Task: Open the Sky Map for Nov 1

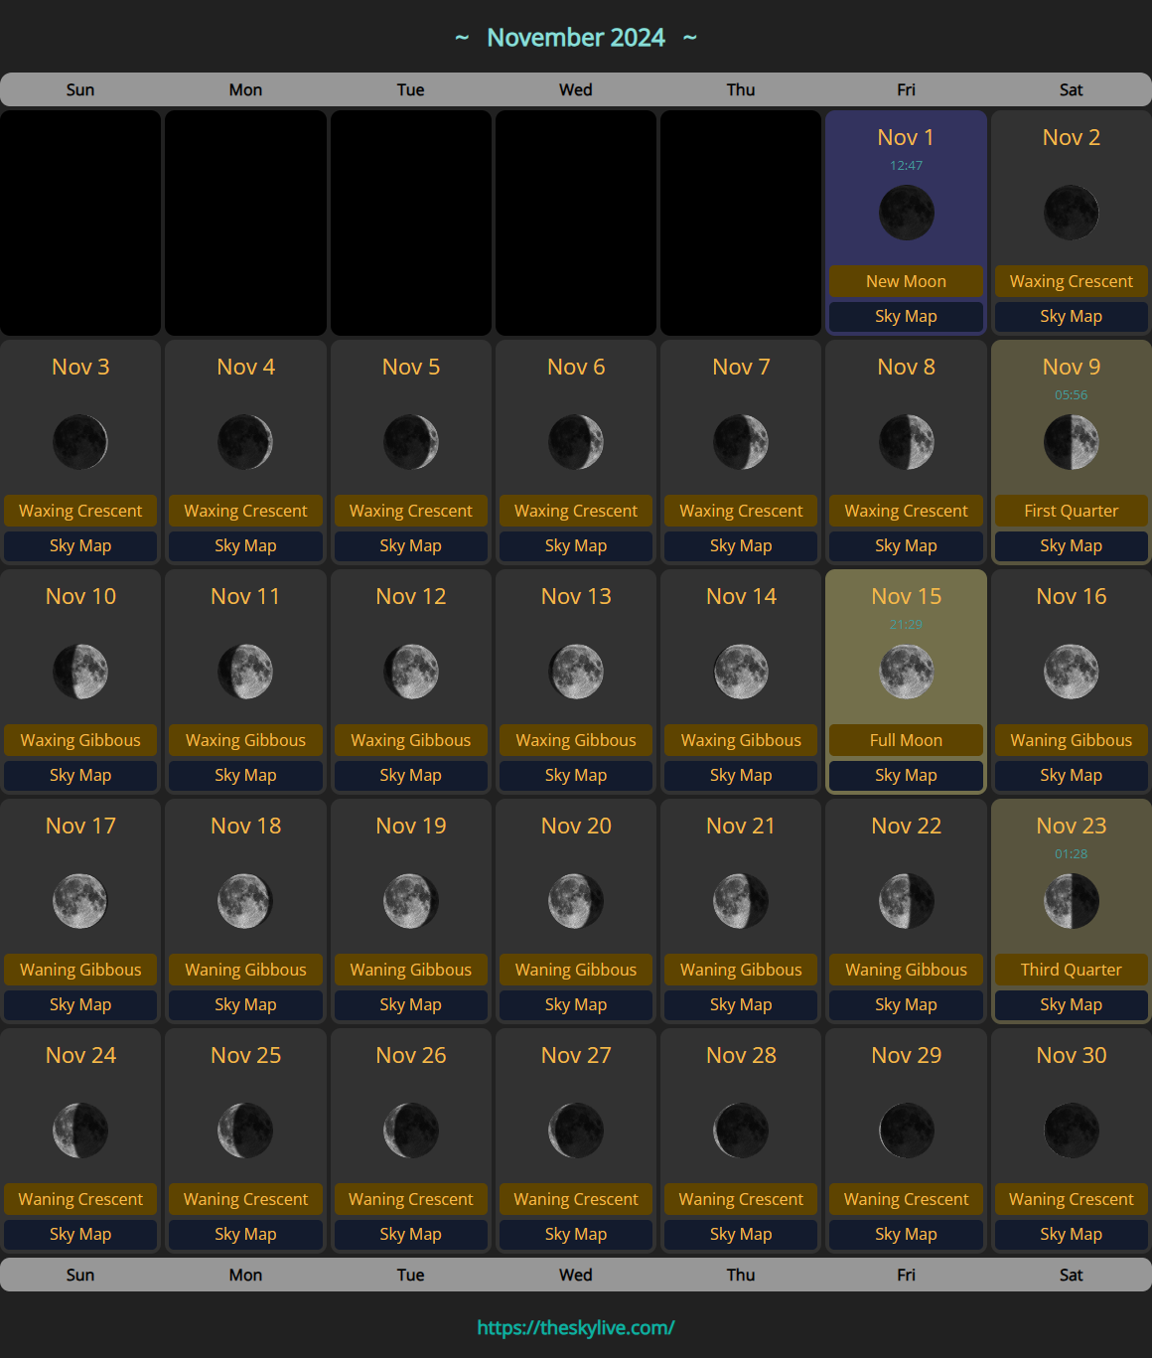Action: pyautogui.click(x=906, y=316)
